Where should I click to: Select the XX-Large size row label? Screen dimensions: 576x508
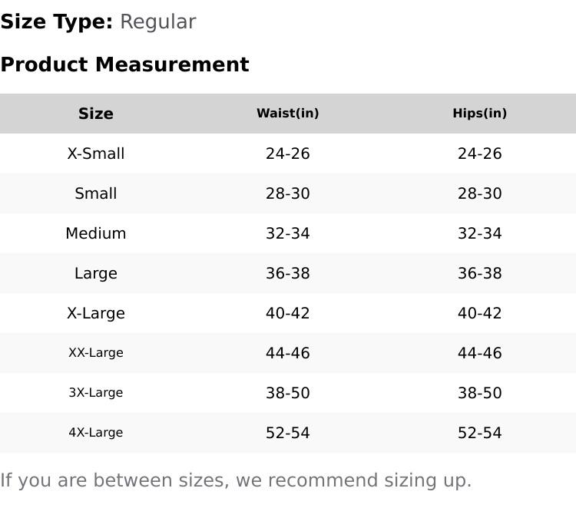(96, 353)
